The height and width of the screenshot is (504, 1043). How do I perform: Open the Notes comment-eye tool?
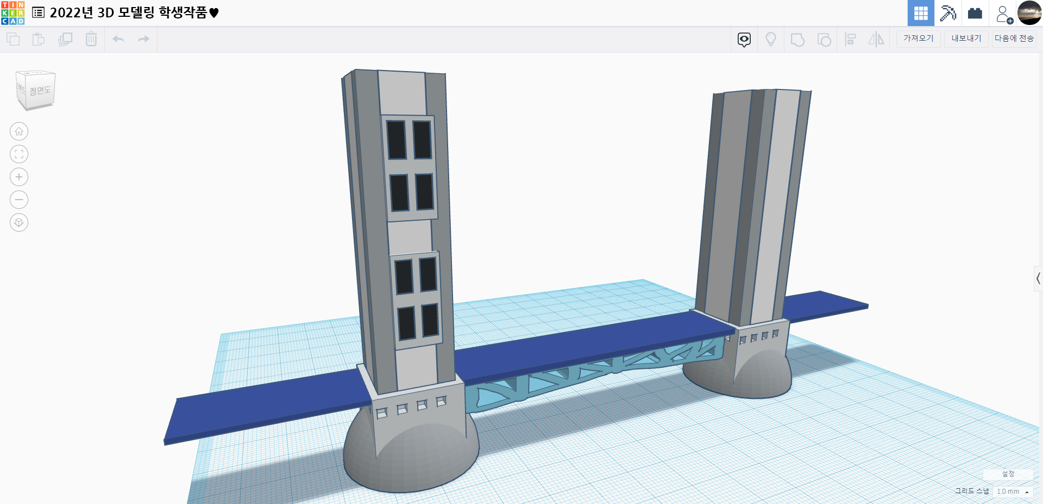point(744,40)
